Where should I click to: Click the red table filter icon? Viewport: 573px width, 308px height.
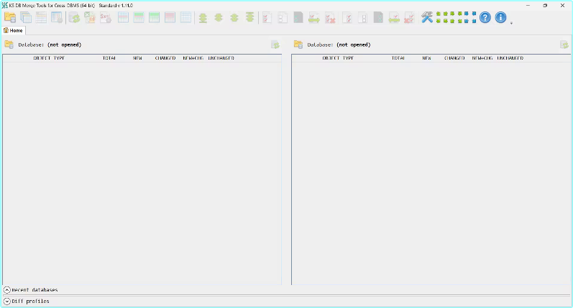pyautogui.click(x=170, y=17)
